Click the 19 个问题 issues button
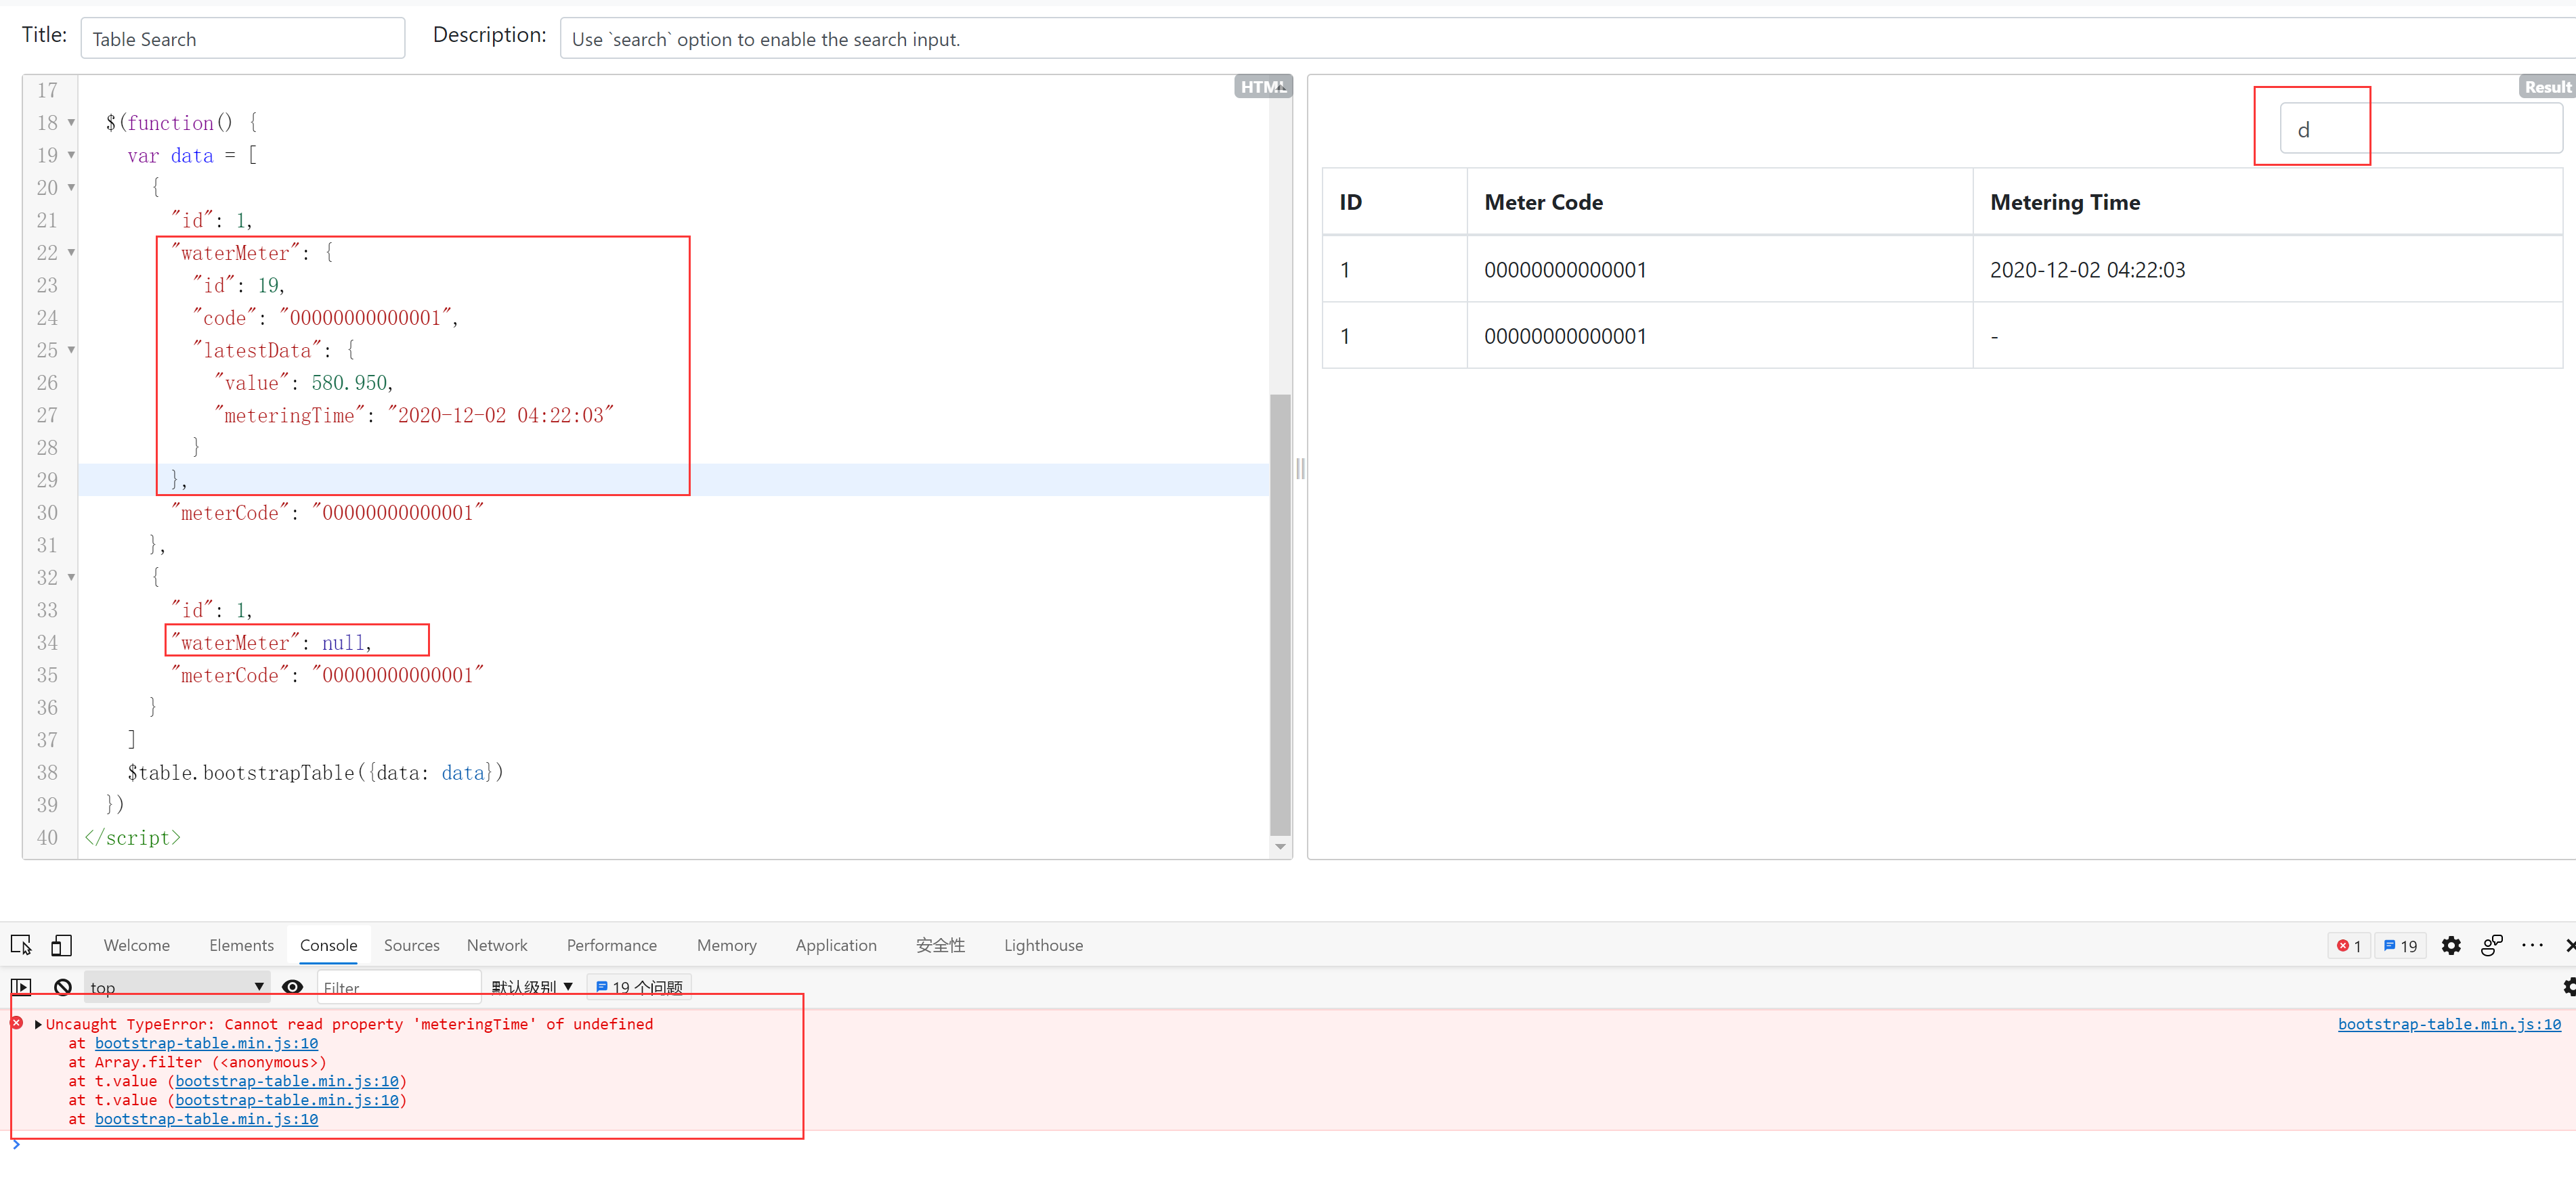Viewport: 2576px width, 1179px height. click(639, 987)
